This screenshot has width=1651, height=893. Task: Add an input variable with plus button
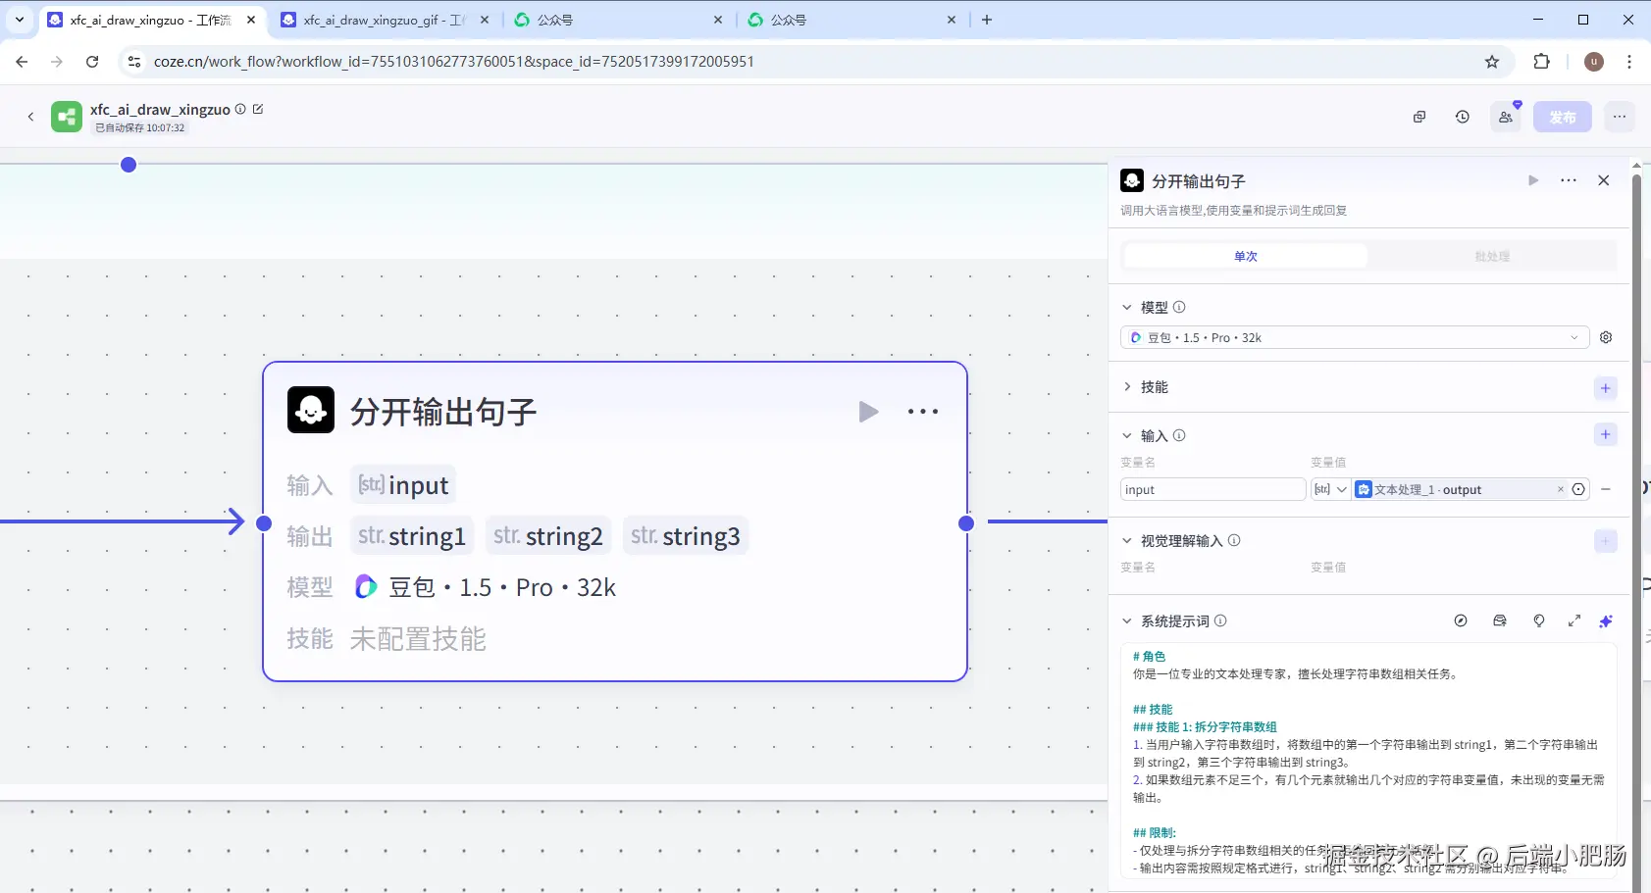(1606, 434)
